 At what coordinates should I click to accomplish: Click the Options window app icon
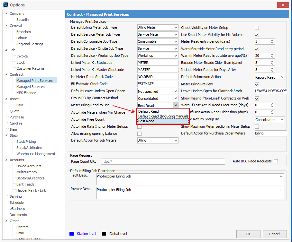(x=5, y=5)
